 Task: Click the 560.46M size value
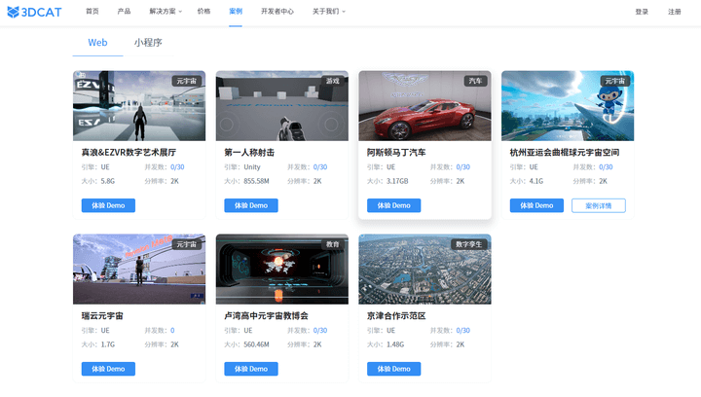[257, 344]
